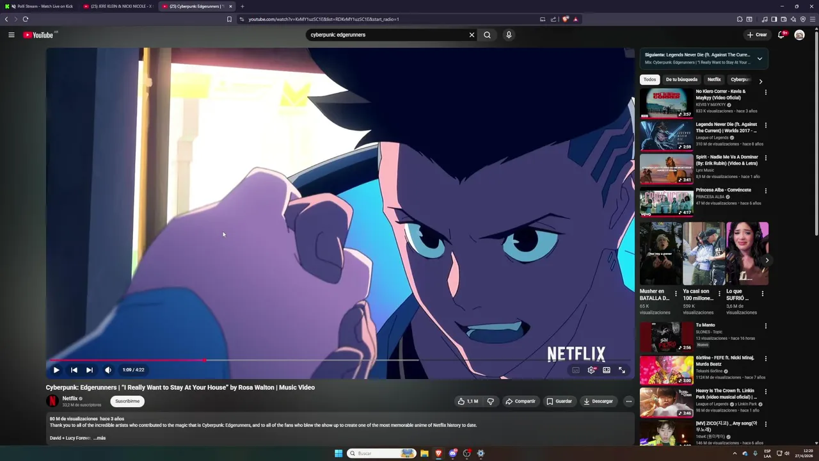Image resolution: width=819 pixels, height=461 pixels.
Task: Clear the search box text
Action: 472,35
